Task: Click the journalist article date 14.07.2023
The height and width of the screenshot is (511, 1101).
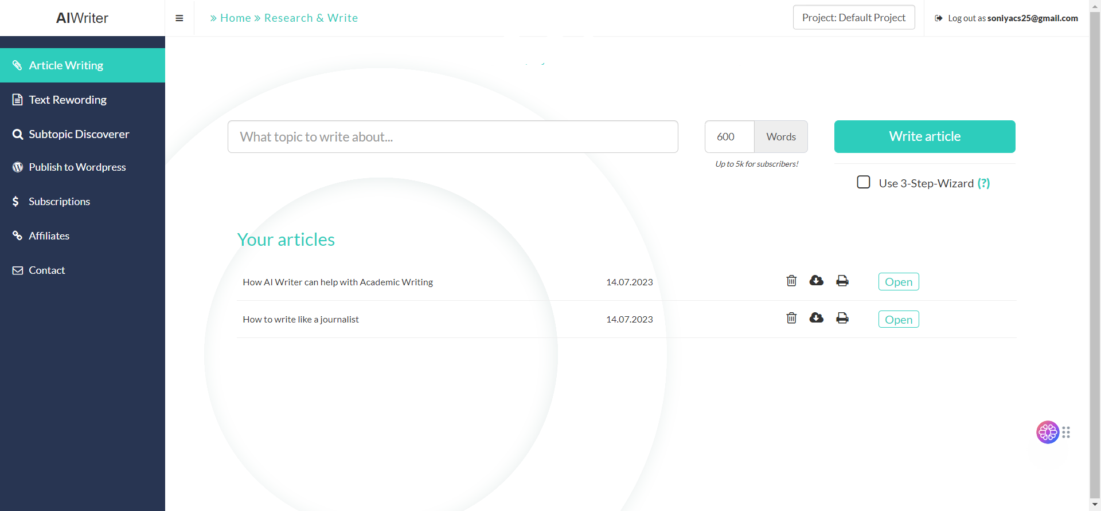Action: point(630,319)
